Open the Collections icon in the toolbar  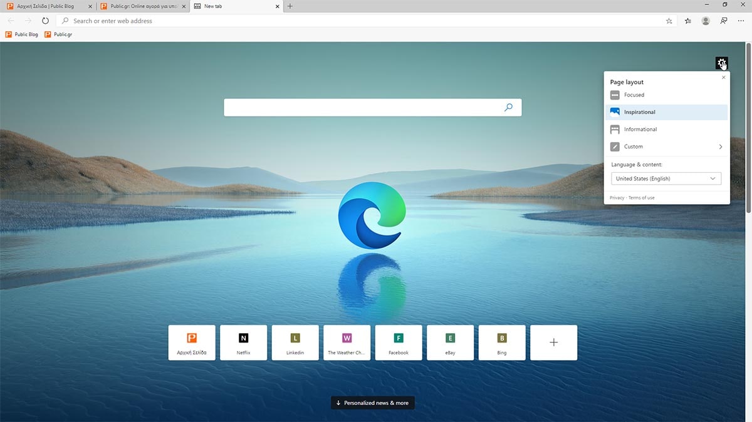click(687, 21)
